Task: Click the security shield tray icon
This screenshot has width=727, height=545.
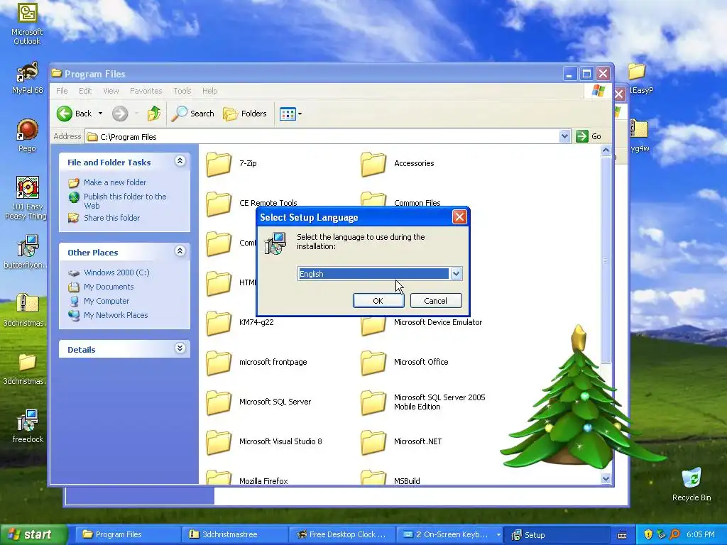Action: pos(648,535)
